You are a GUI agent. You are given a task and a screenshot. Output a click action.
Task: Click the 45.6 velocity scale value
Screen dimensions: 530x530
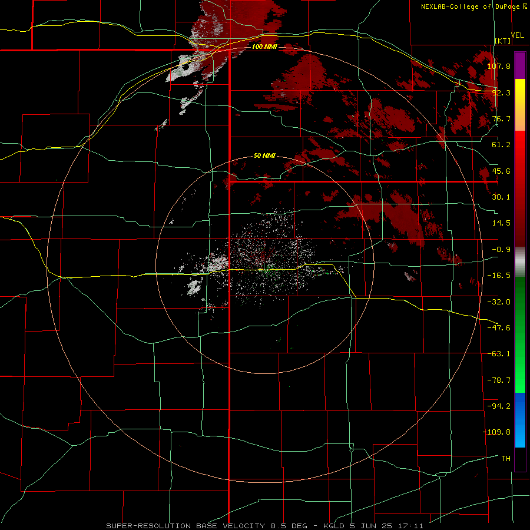click(501, 171)
